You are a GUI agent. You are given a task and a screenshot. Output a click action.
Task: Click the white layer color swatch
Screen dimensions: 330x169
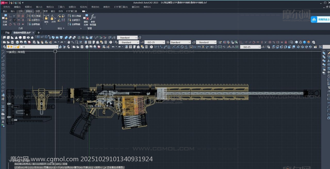[21, 47]
